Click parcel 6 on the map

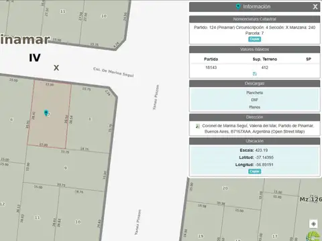point(11,120)
